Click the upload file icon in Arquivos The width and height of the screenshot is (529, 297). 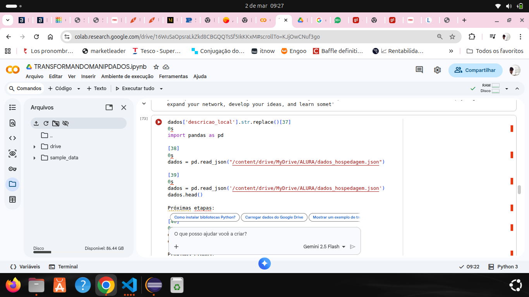(x=36, y=123)
